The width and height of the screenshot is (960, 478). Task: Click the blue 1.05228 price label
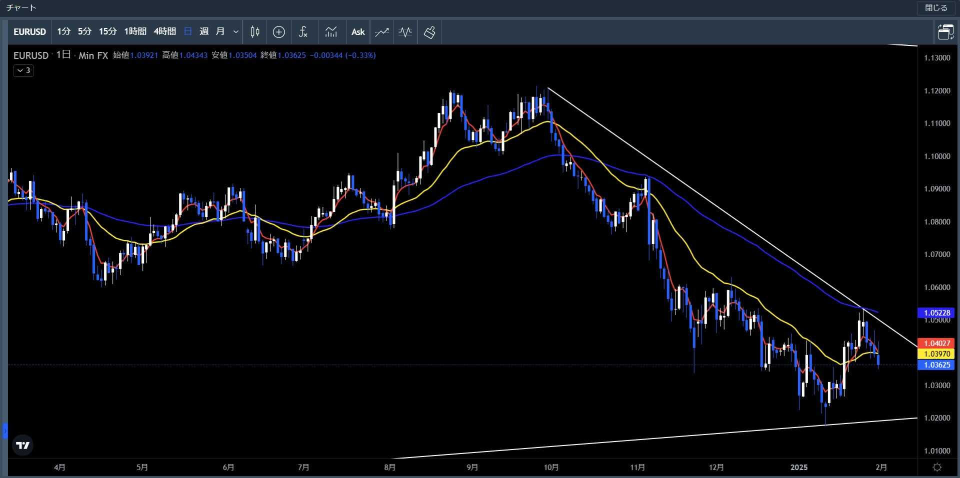(936, 313)
